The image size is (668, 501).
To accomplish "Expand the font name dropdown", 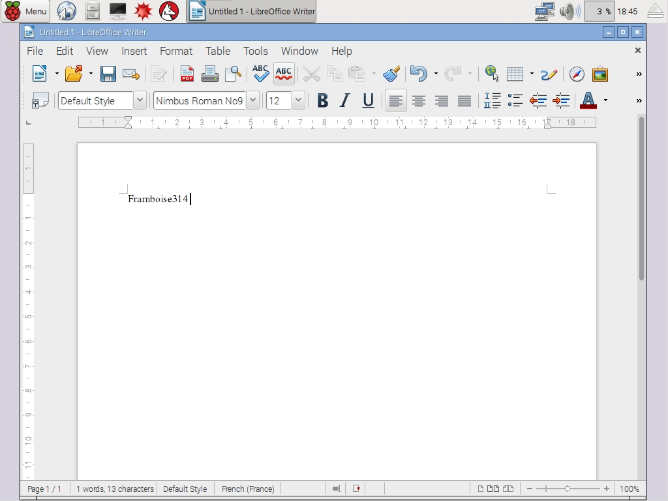I will click(252, 100).
